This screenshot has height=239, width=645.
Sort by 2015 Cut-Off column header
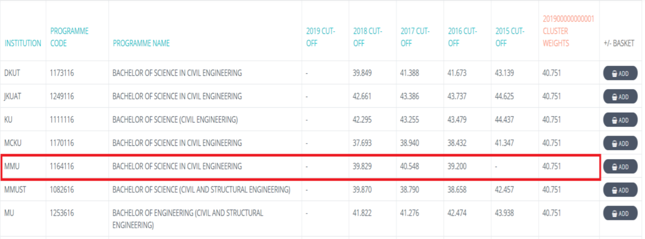tap(510, 37)
